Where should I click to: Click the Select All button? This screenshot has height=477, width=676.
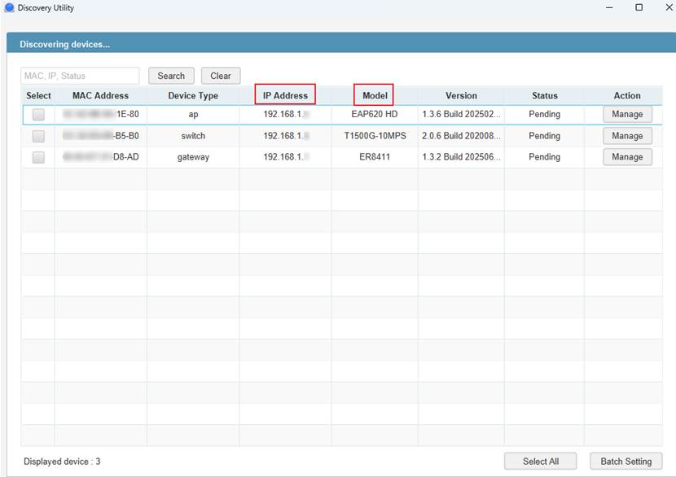click(541, 462)
